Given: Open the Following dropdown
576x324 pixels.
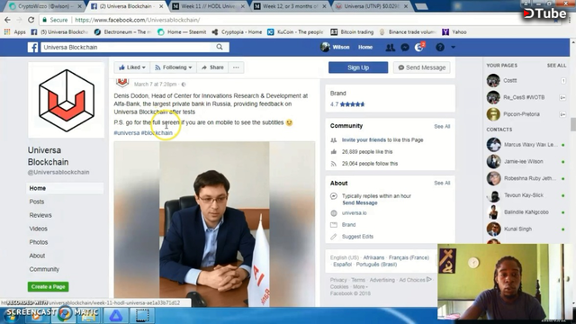Looking at the screenshot, I should point(174,67).
